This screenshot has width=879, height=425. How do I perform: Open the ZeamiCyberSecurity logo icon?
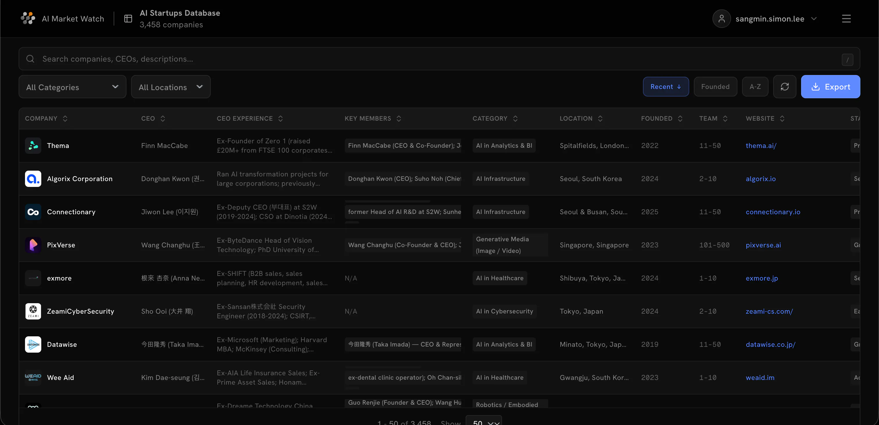[x=33, y=311]
